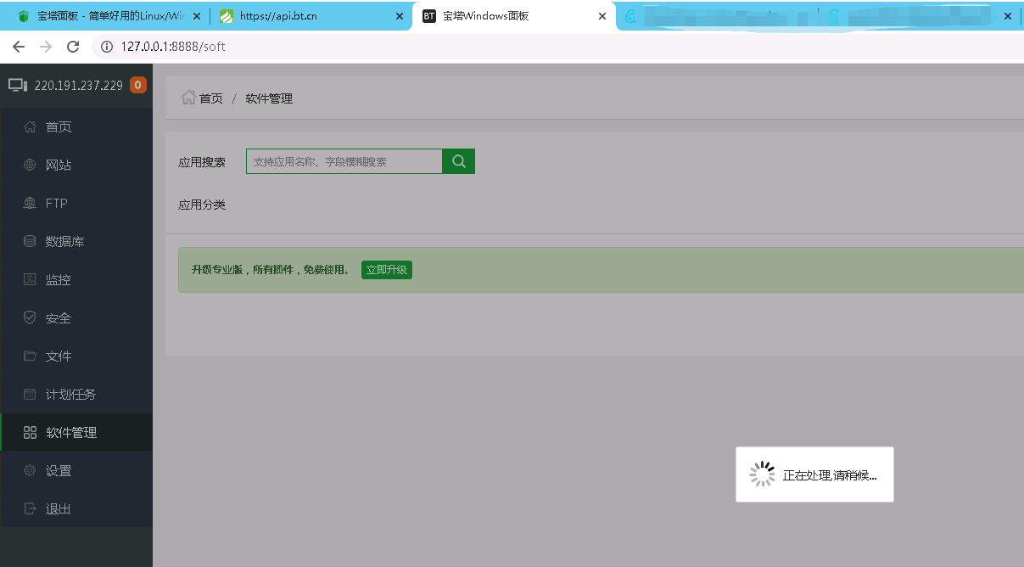Screen dimensions: 1024x567
Task: Focus the 应用搜索 search input field
Action: click(x=344, y=161)
